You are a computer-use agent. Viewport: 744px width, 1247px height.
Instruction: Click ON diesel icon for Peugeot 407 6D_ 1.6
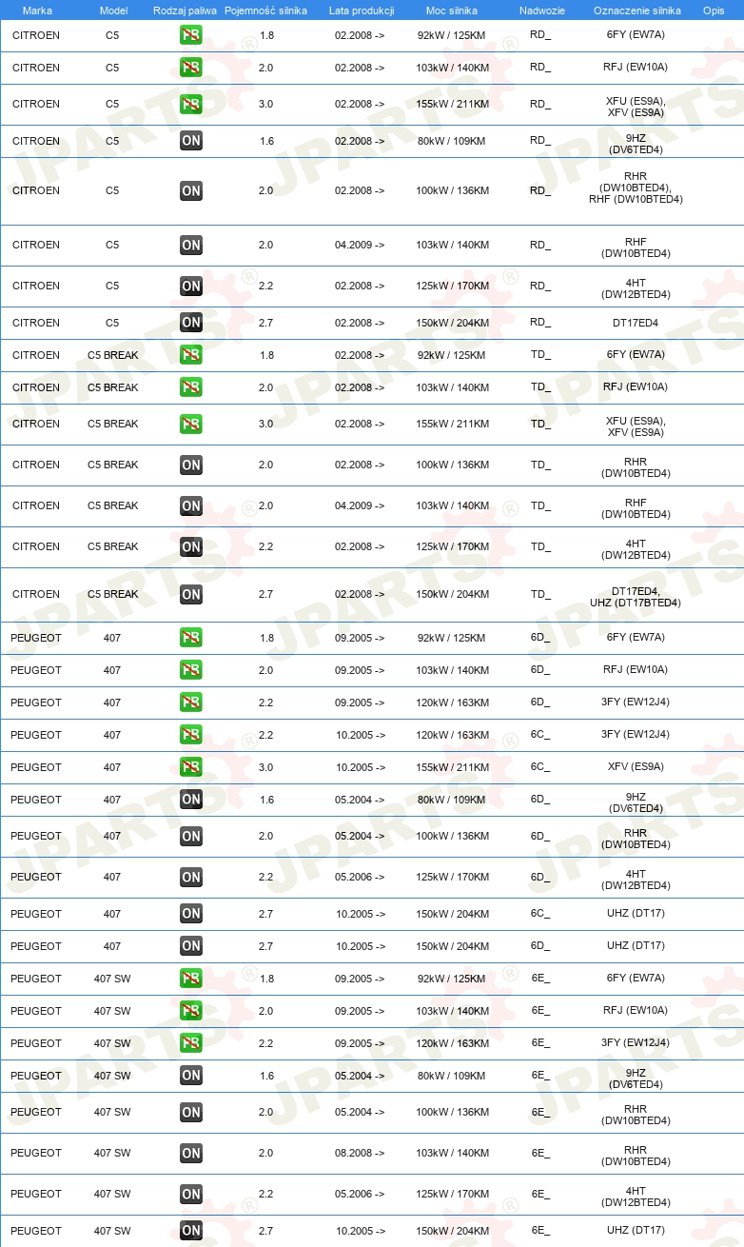click(x=191, y=800)
